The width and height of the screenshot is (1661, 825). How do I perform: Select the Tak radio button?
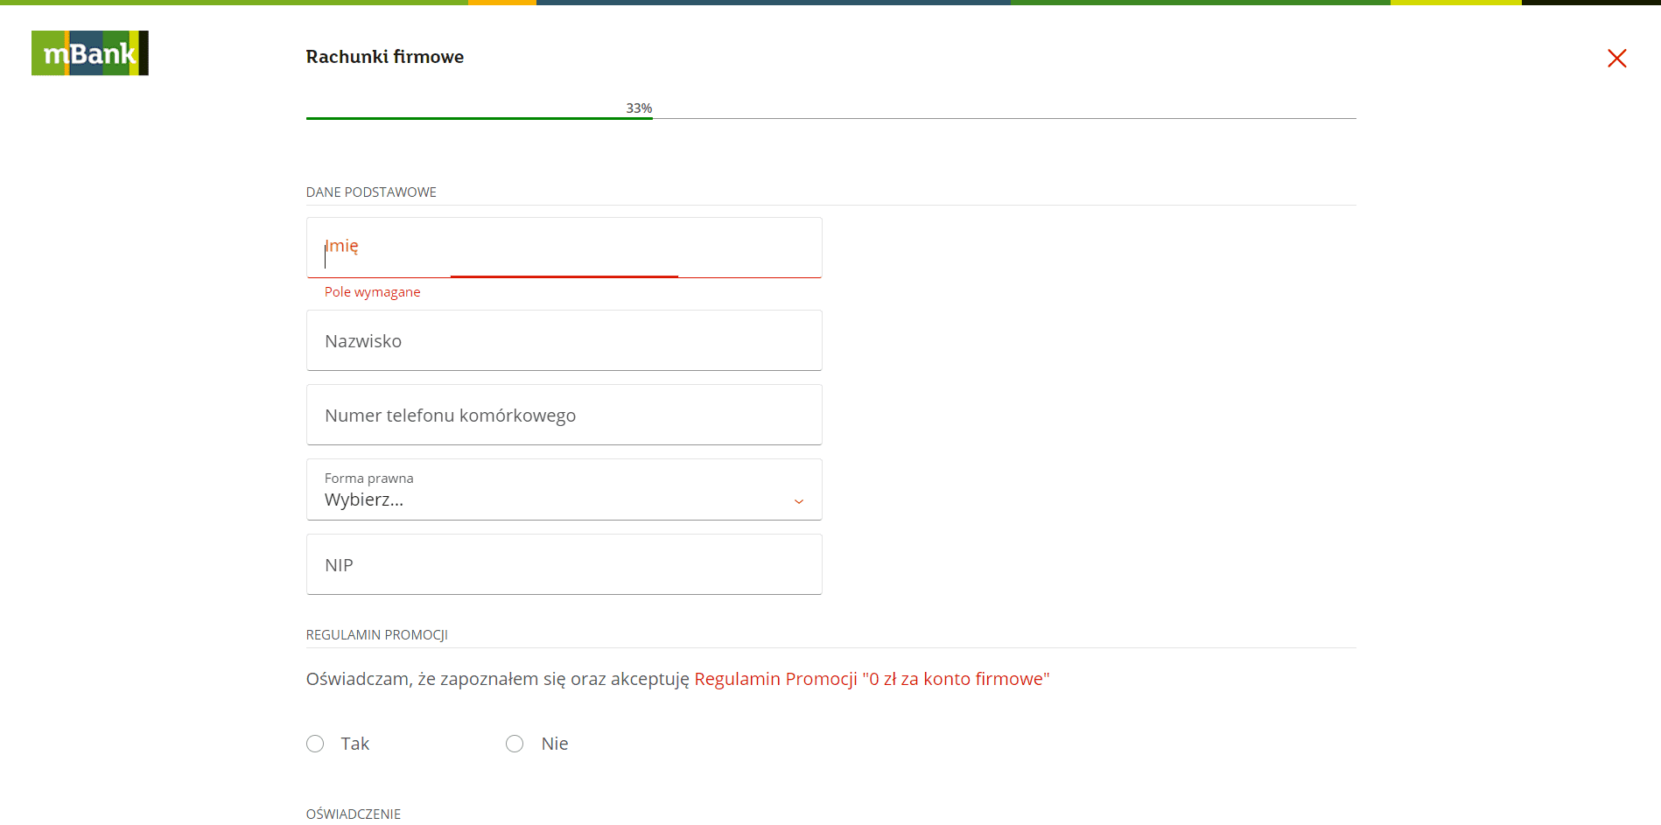point(315,744)
